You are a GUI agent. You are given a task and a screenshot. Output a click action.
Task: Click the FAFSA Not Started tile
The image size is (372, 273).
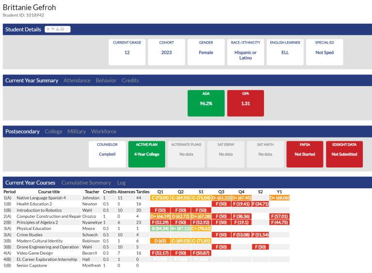tap(305, 154)
